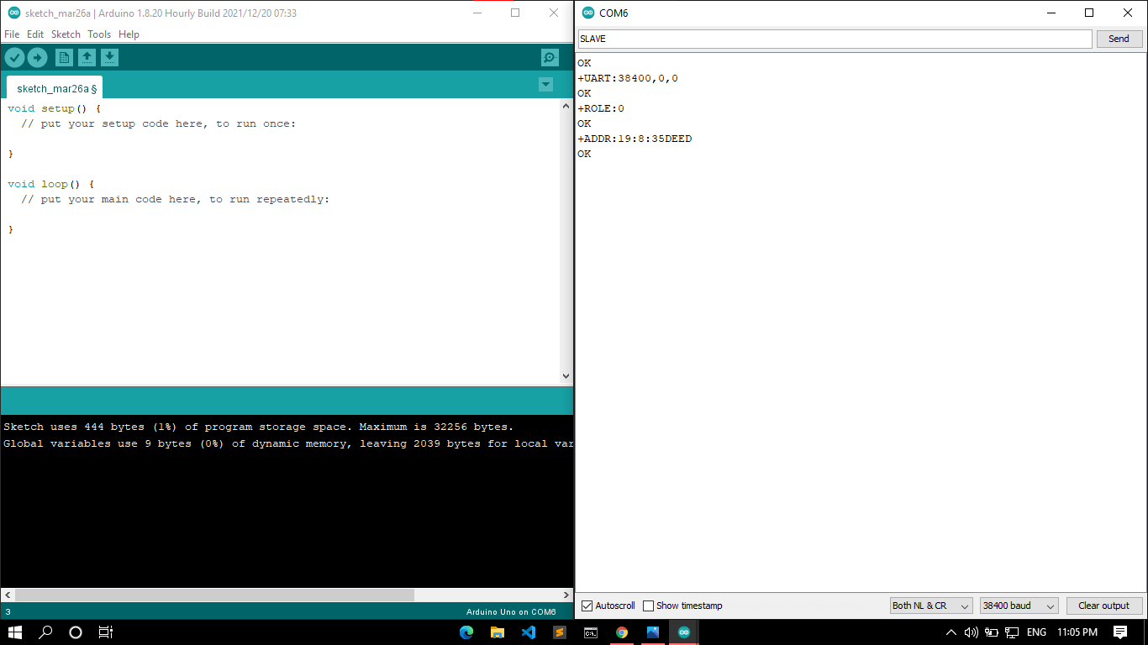Select the sketch_mar26a tab

[x=55, y=88]
